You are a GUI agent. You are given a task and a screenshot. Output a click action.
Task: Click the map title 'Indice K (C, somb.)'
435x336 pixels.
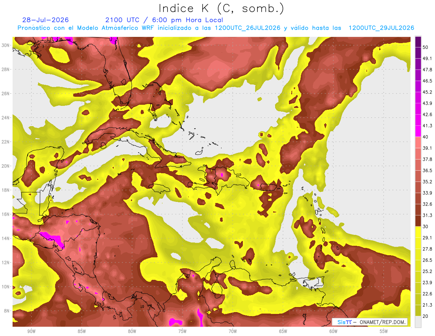click(221, 8)
